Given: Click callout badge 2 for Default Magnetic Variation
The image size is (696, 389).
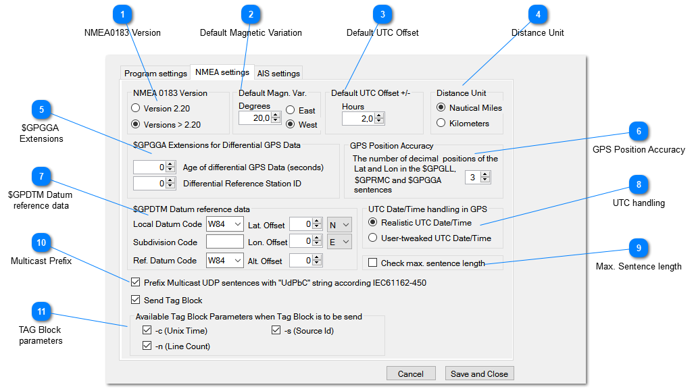Looking at the screenshot, I should click(x=250, y=14).
